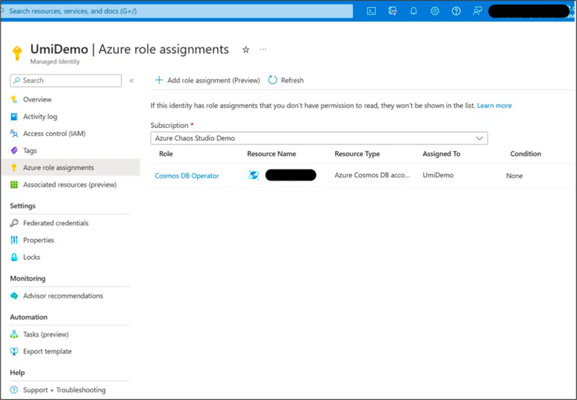Click the Tasks (preview) icon
Screen dimensions: 577x400
click(x=14, y=334)
